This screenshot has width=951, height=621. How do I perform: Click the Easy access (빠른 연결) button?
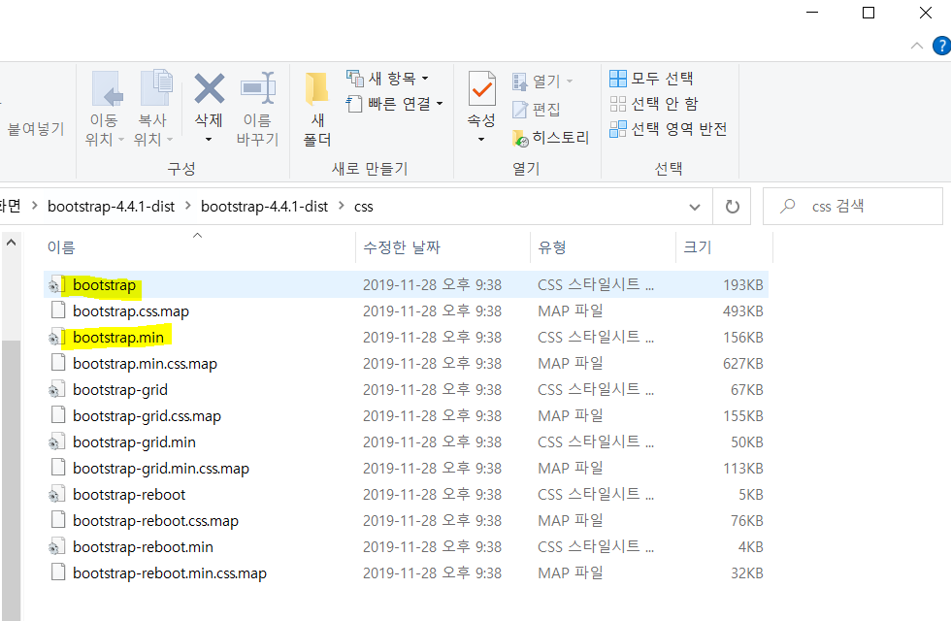point(394,104)
